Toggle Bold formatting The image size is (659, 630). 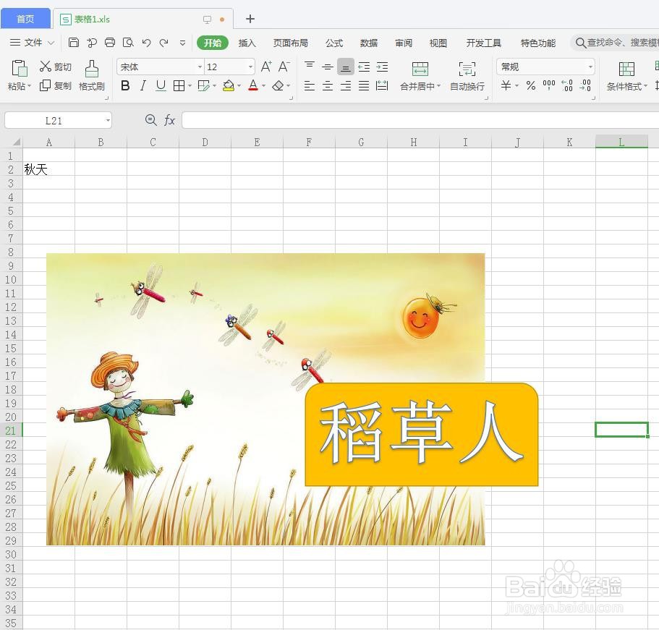point(125,86)
